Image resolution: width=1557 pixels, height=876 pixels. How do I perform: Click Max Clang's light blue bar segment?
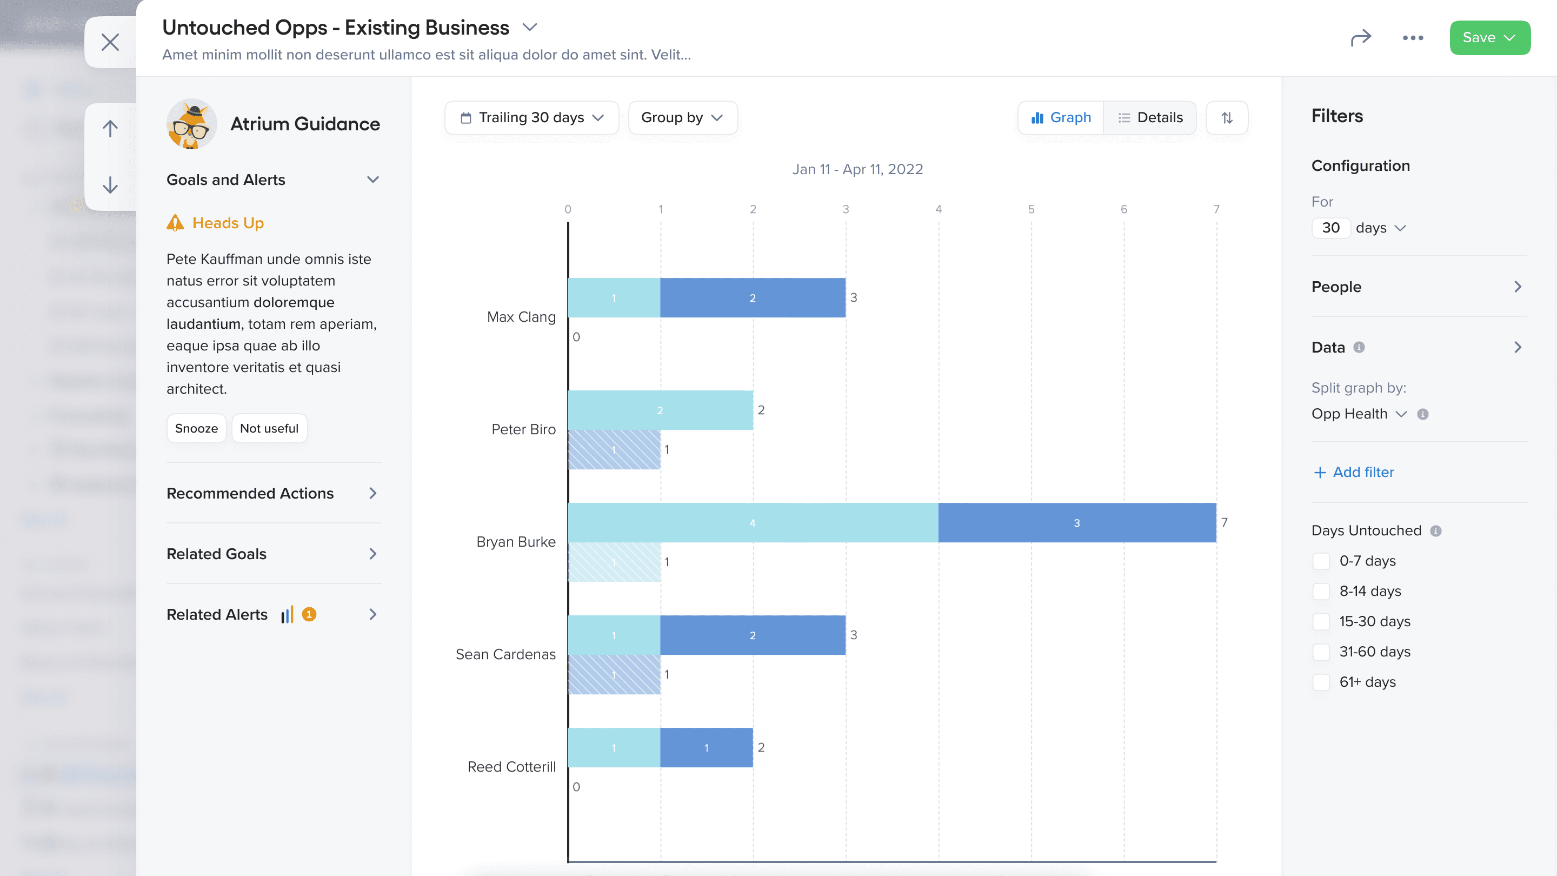[614, 298]
